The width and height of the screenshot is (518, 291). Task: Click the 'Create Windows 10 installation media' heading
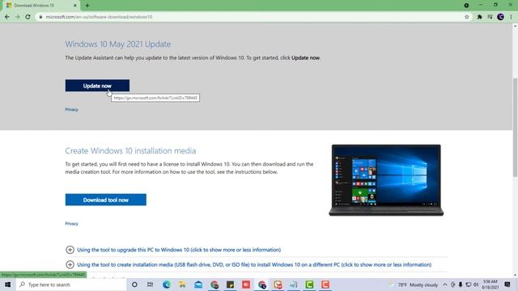(130, 151)
